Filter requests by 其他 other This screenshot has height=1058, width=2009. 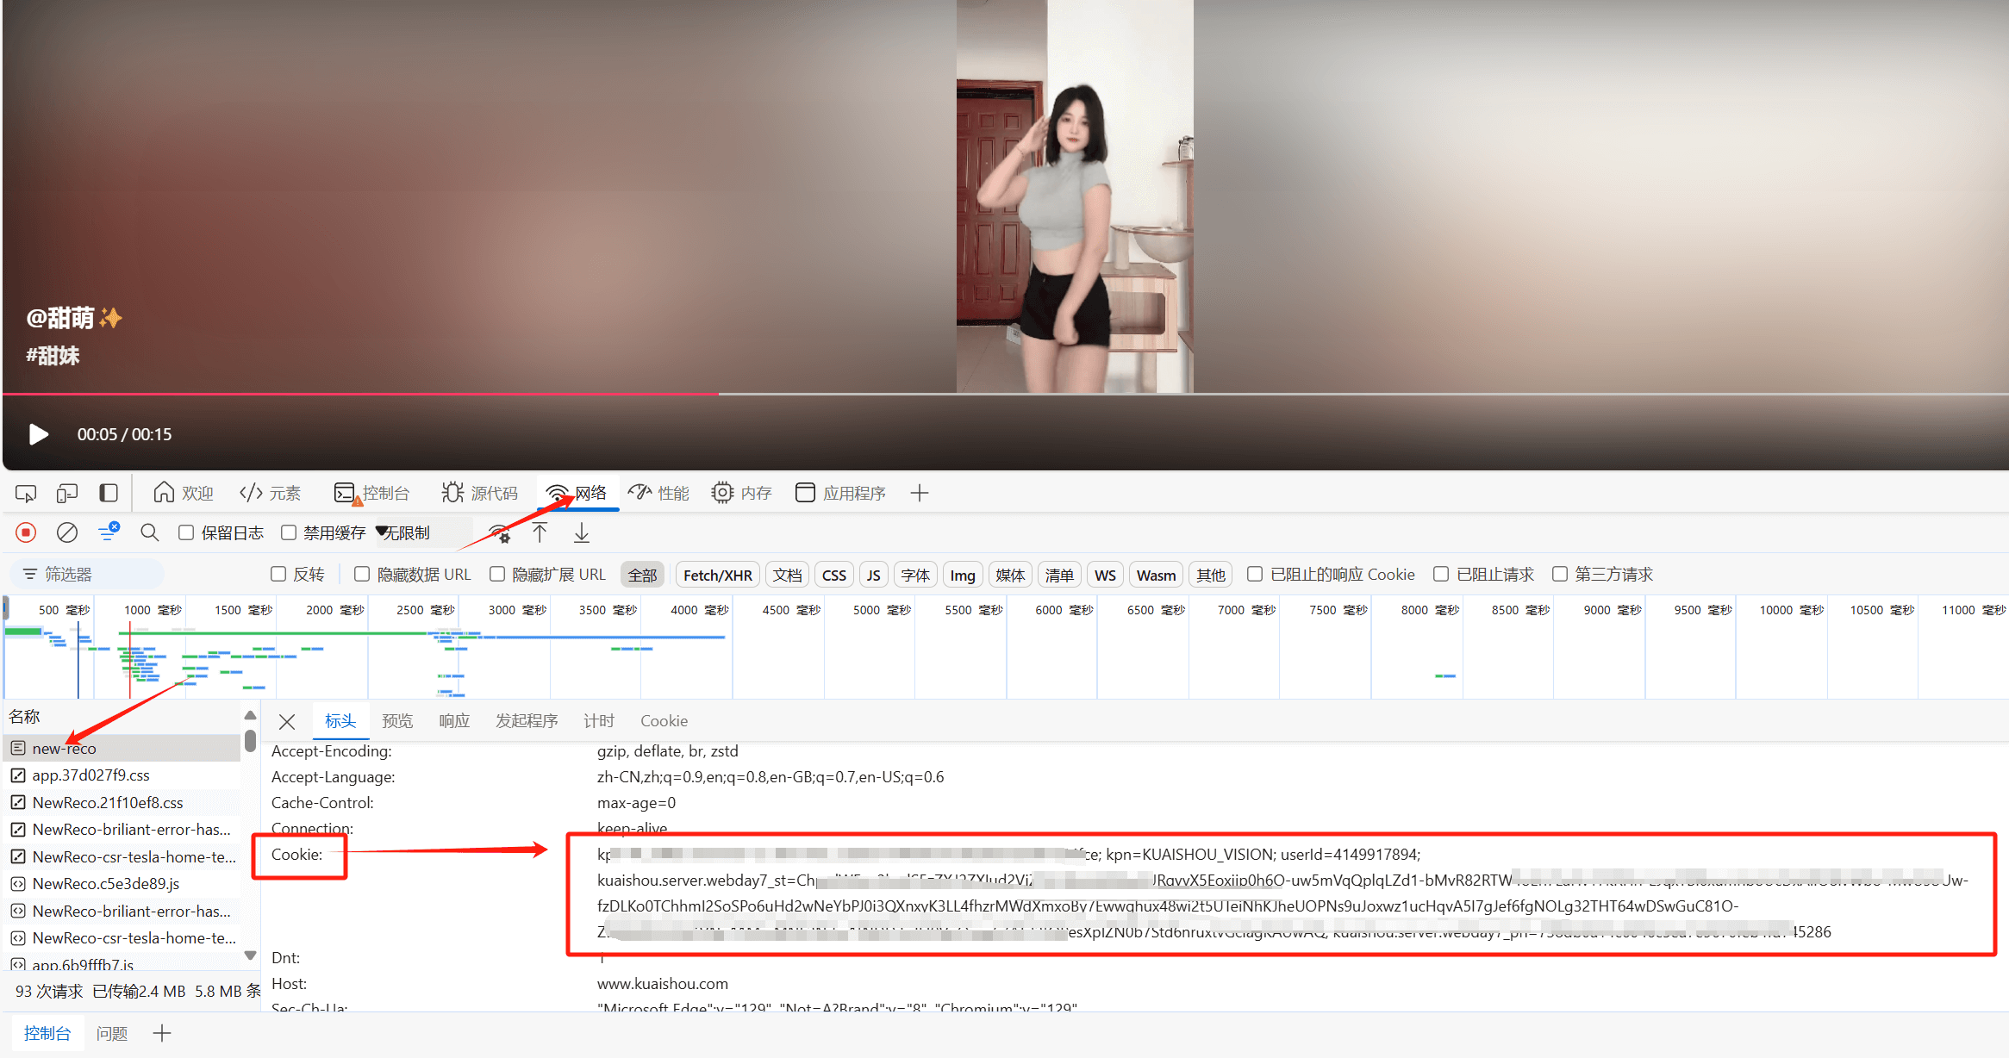[x=1211, y=575]
